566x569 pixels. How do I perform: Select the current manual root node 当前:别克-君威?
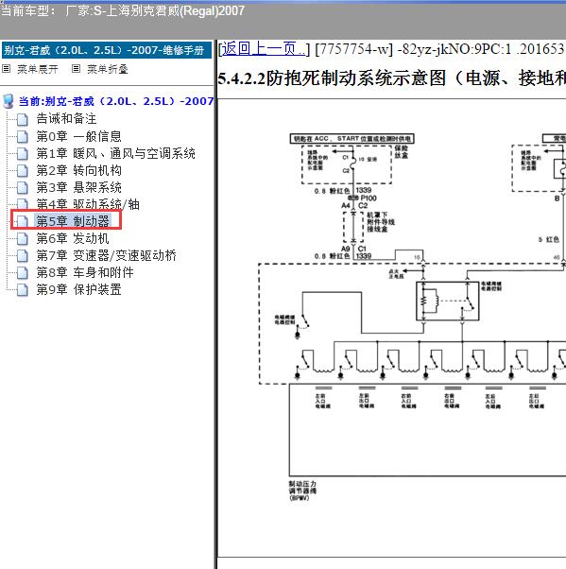point(116,101)
